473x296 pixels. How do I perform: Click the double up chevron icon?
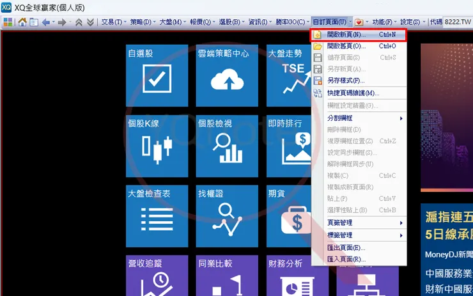click(x=79, y=22)
